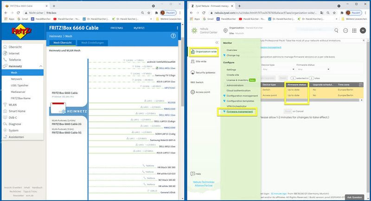Click the Switch icon in Nebula sidebar
The height and width of the screenshot is (201, 371).
pos(192,82)
